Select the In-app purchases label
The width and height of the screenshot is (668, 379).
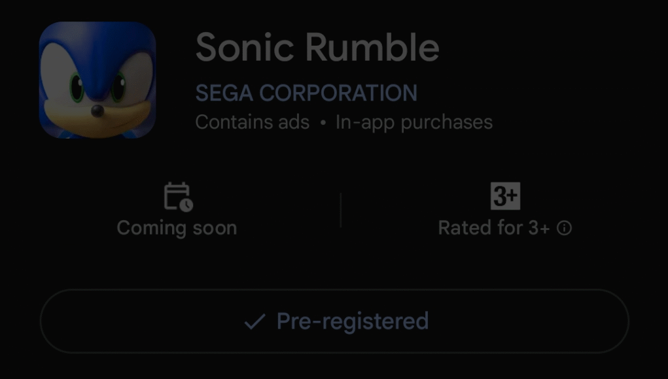coord(414,122)
